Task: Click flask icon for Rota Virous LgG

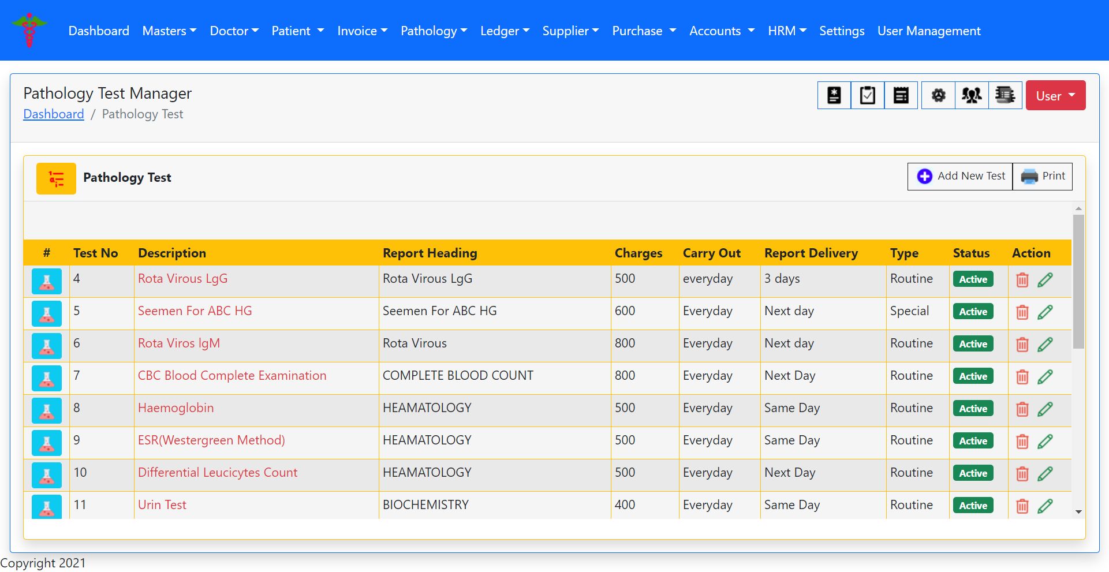Action: click(x=47, y=281)
